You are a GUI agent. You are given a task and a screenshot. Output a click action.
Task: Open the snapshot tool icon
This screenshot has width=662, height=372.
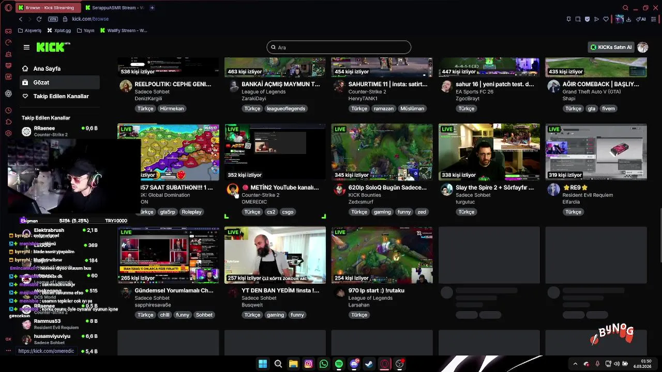pos(578,19)
